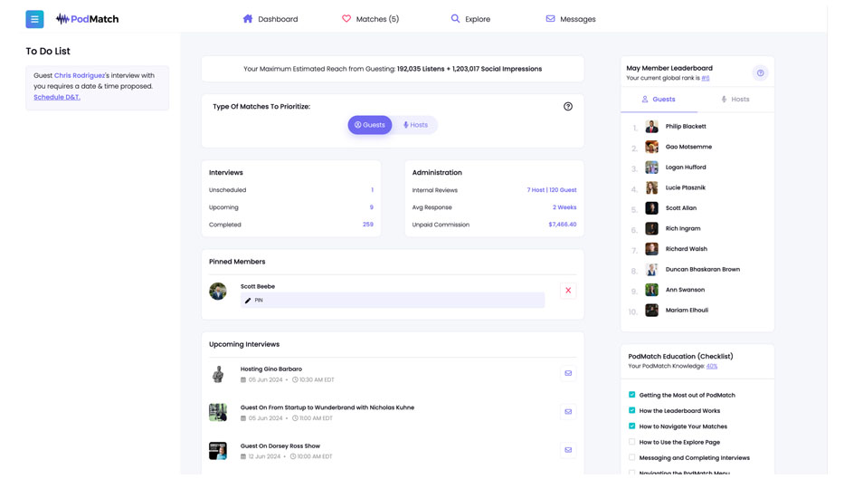Toggle match priority to Hosts
This screenshot has width=844, height=479.
416,125
